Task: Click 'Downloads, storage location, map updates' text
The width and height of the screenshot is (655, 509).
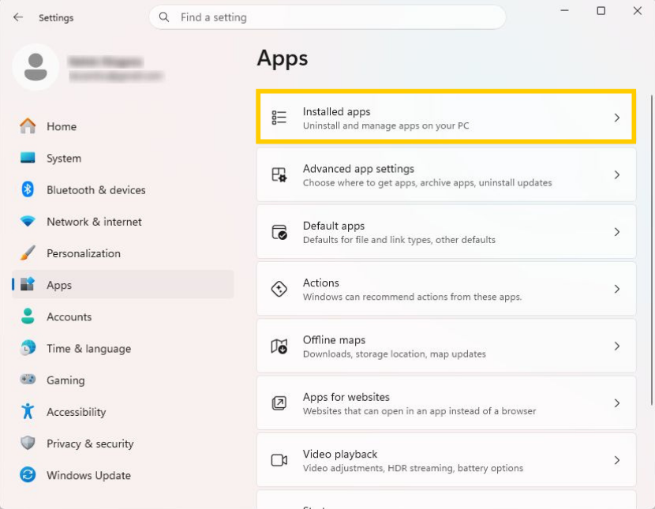Action: tap(394, 354)
